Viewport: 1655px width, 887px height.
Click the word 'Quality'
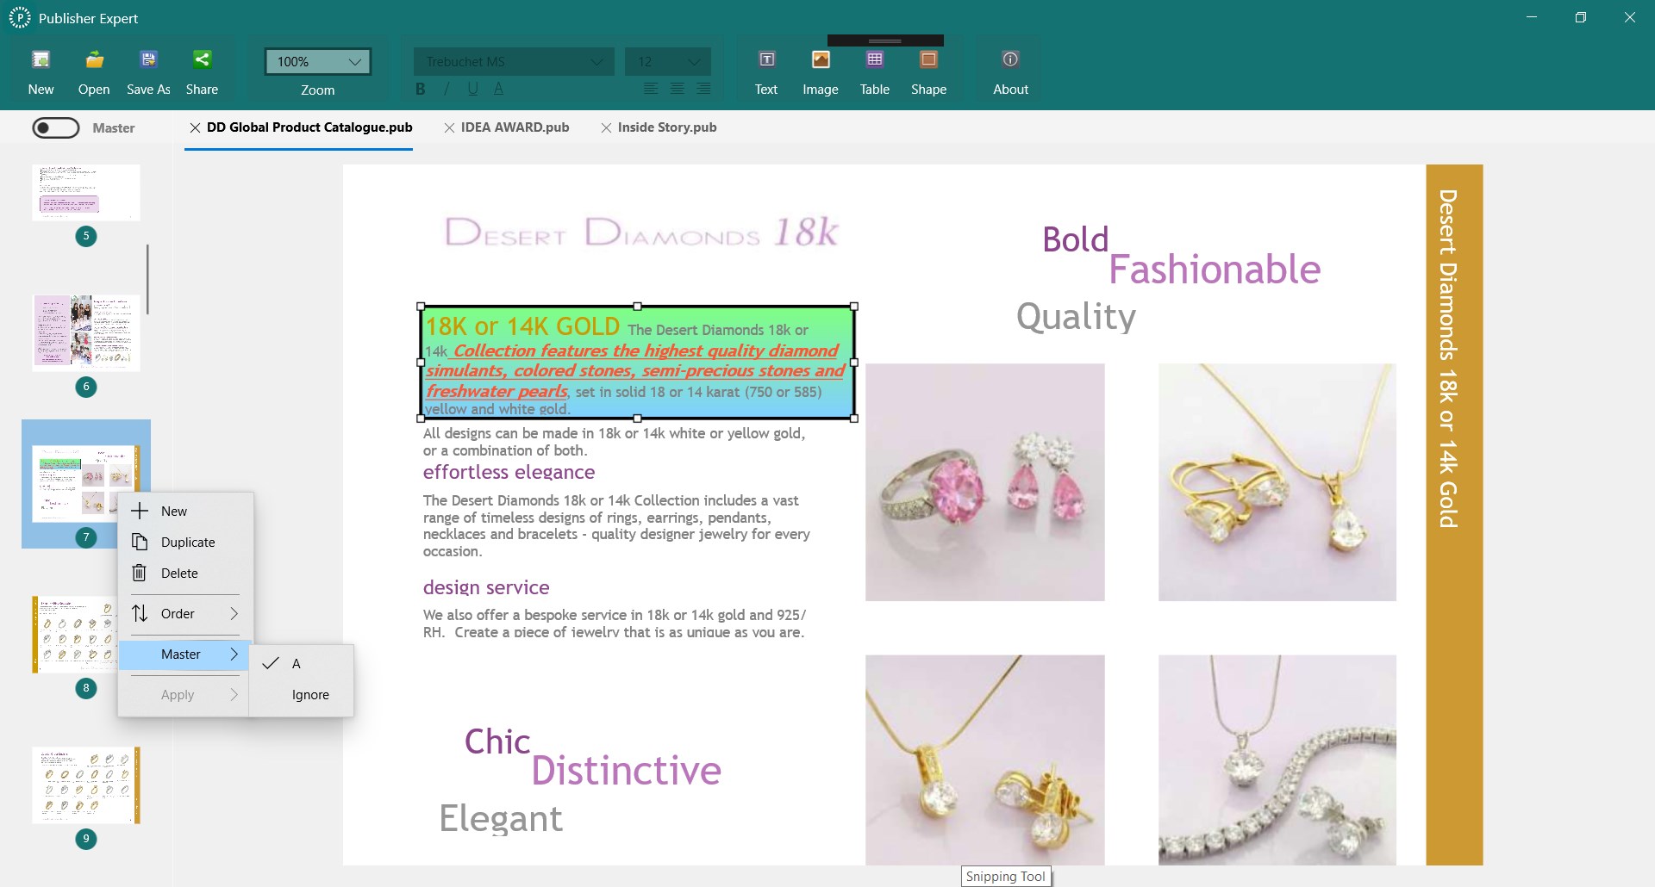click(x=1076, y=317)
